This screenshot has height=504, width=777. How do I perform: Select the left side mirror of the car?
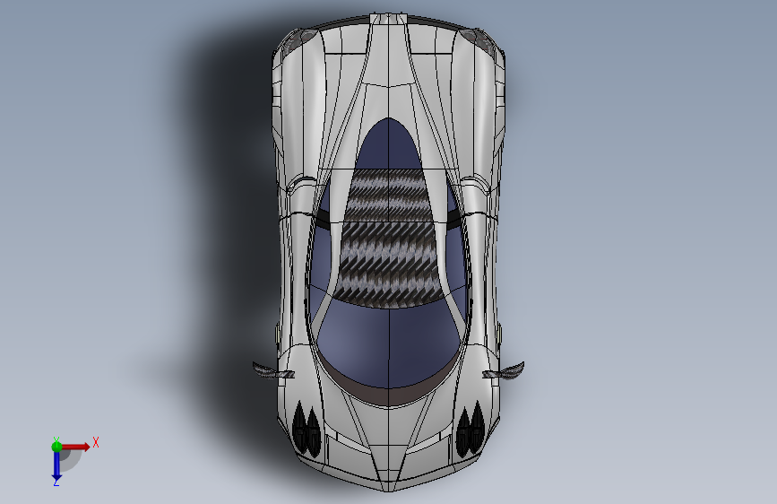(272, 371)
